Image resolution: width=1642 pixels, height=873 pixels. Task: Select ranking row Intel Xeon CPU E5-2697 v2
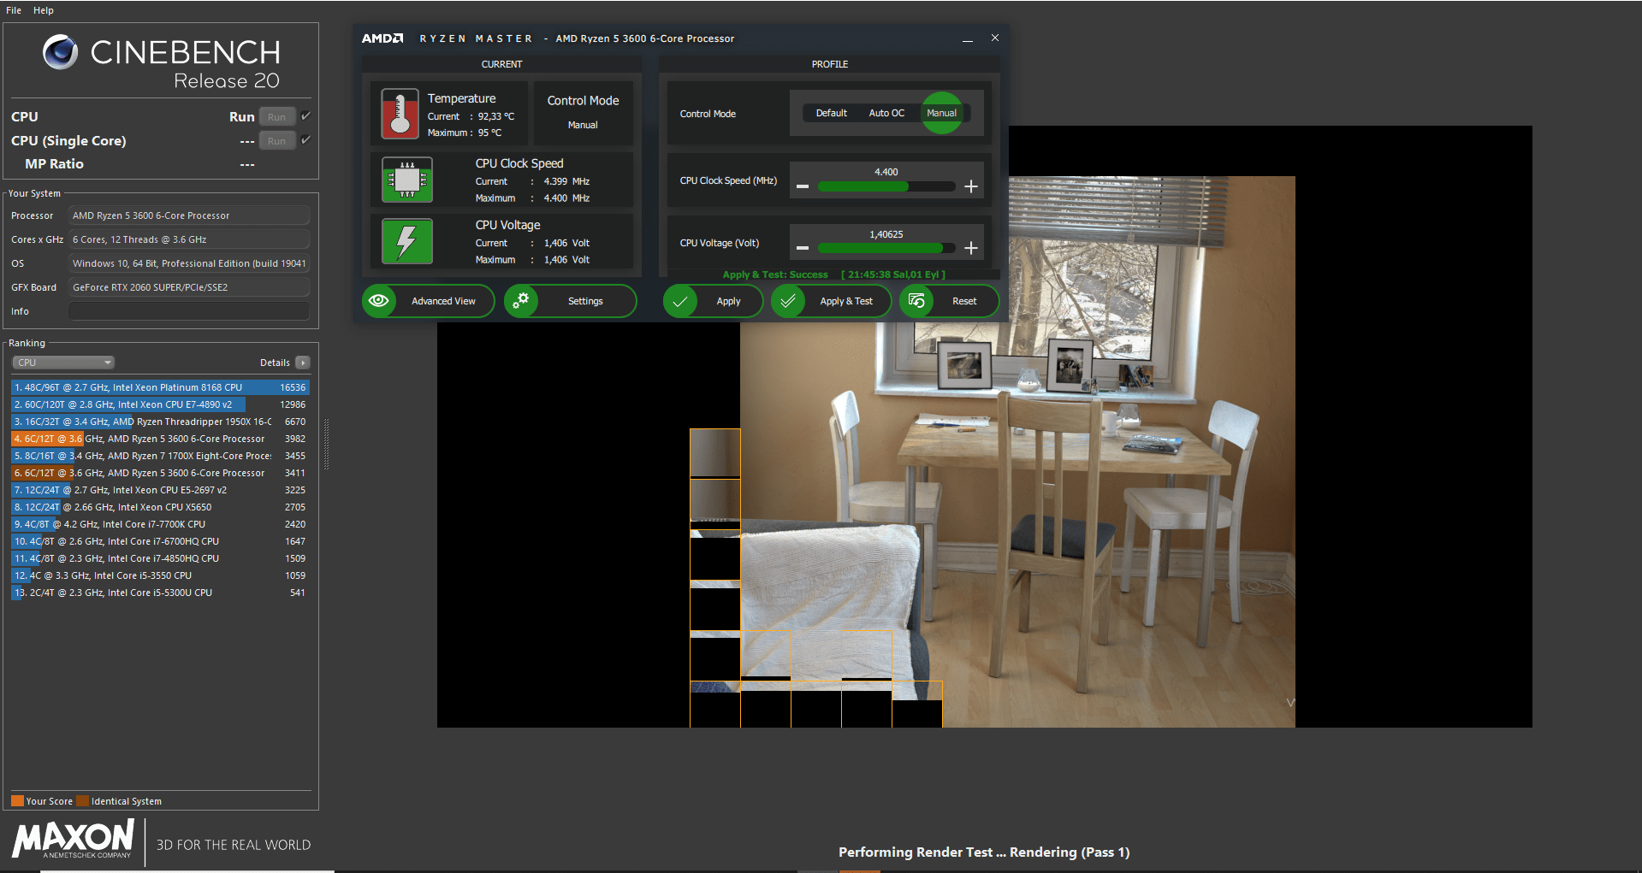[160, 490]
